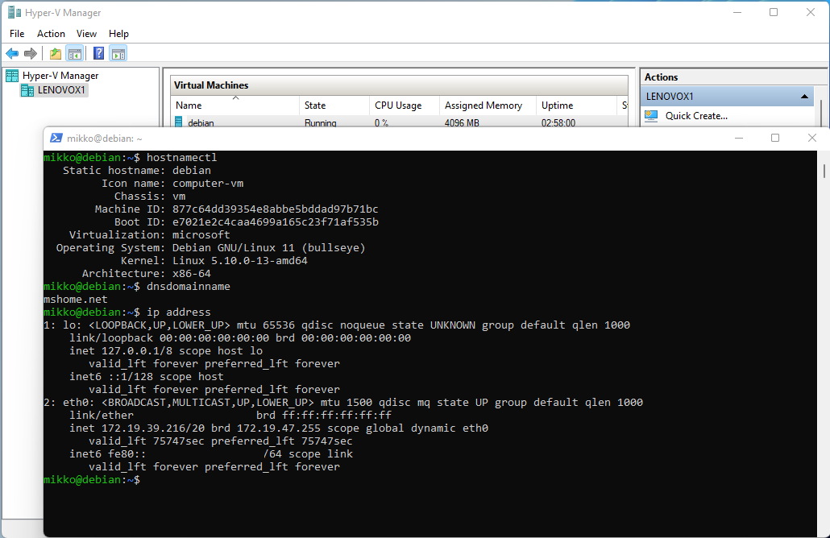Click the Back navigation arrow icon
The image size is (830, 538).
point(12,53)
